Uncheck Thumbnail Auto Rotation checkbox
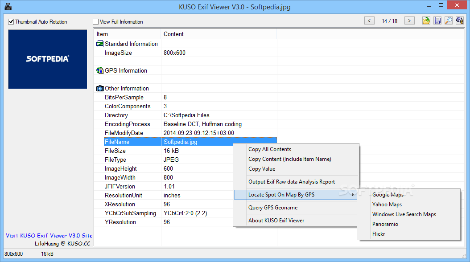The image size is (470, 262). click(x=11, y=21)
